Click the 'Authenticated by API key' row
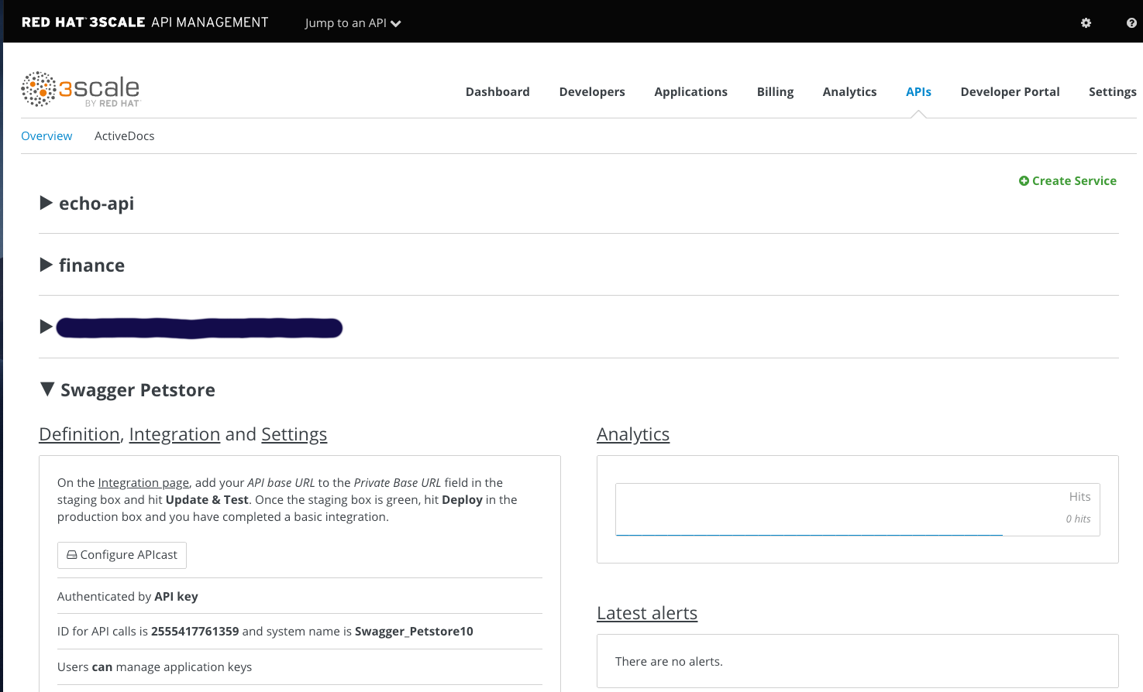This screenshot has width=1143, height=692. click(300, 596)
